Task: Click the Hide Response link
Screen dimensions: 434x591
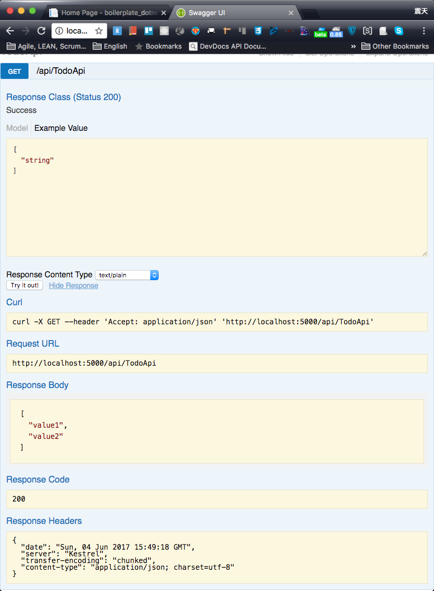Action: coord(73,286)
